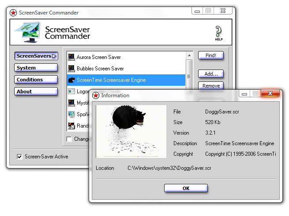Confirm Information dialog with OK
289x216 pixels.
186,188
